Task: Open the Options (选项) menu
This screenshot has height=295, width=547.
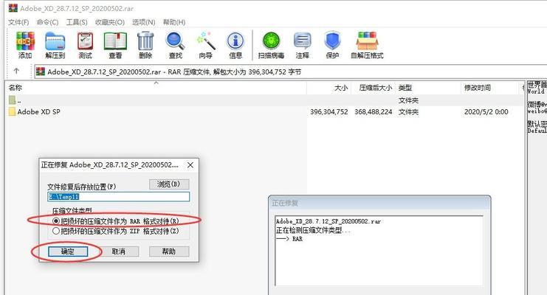Action: pos(144,22)
